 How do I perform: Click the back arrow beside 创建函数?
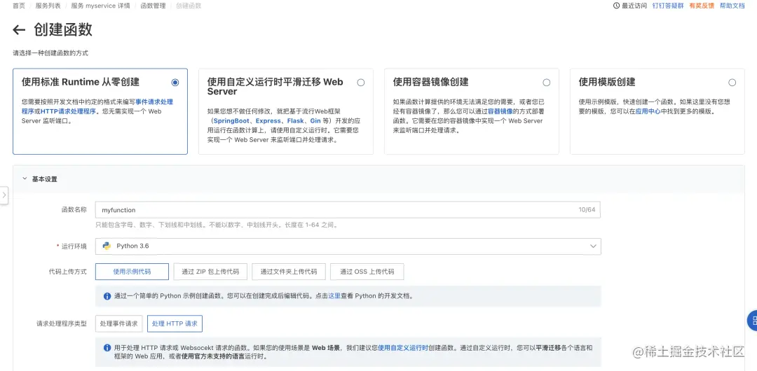pos(19,30)
